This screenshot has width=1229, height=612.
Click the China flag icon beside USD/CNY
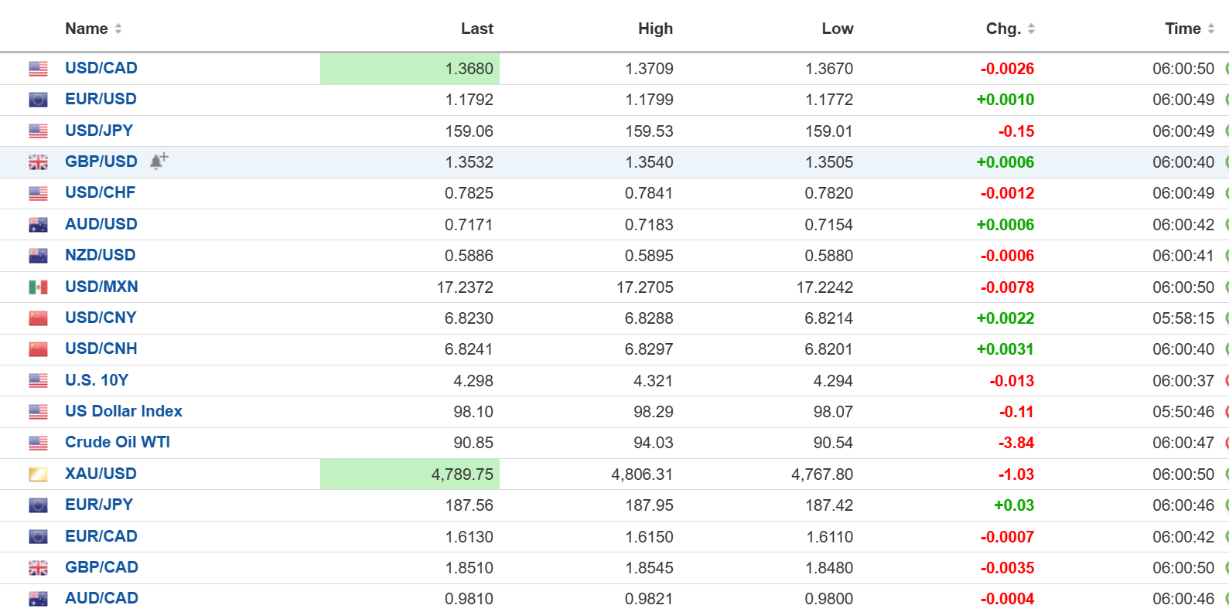38,318
